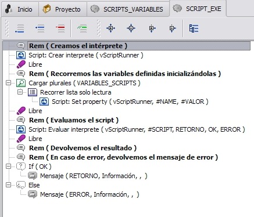Click the first expand-all crosshair icon

click(x=110, y=28)
